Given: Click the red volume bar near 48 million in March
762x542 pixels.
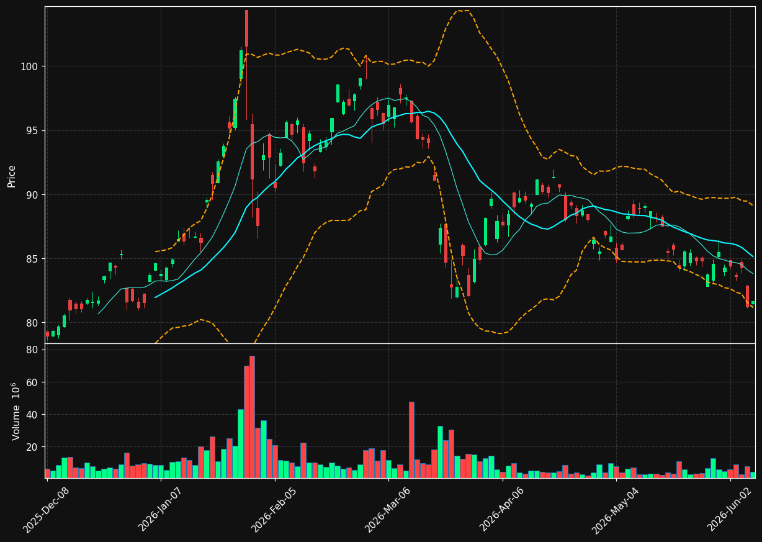Looking at the screenshot, I should pyautogui.click(x=411, y=440).
